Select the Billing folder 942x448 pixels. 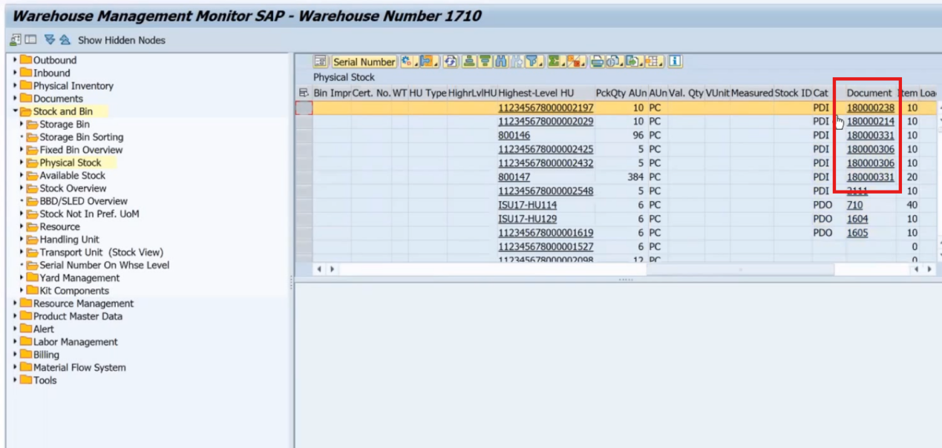pyautogui.click(x=46, y=355)
